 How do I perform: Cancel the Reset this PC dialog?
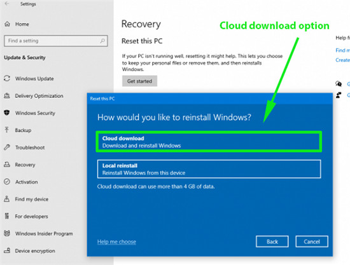coord(312,241)
